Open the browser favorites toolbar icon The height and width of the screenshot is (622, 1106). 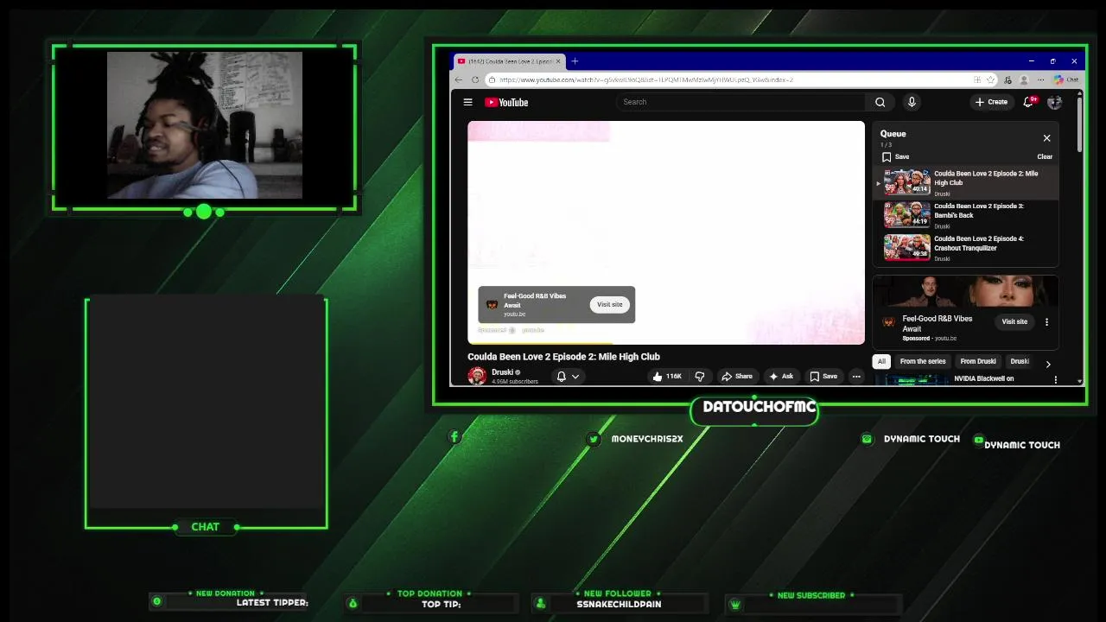(x=1007, y=79)
